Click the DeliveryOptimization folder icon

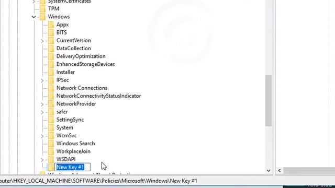(51, 56)
